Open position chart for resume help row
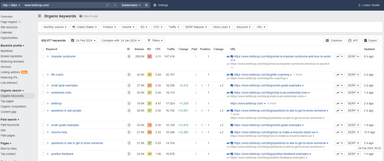 (x=339, y=132)
